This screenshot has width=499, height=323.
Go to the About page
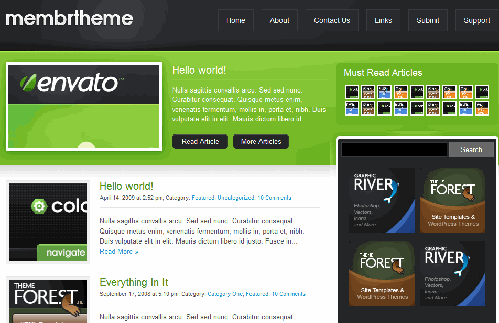click(279, 20)
